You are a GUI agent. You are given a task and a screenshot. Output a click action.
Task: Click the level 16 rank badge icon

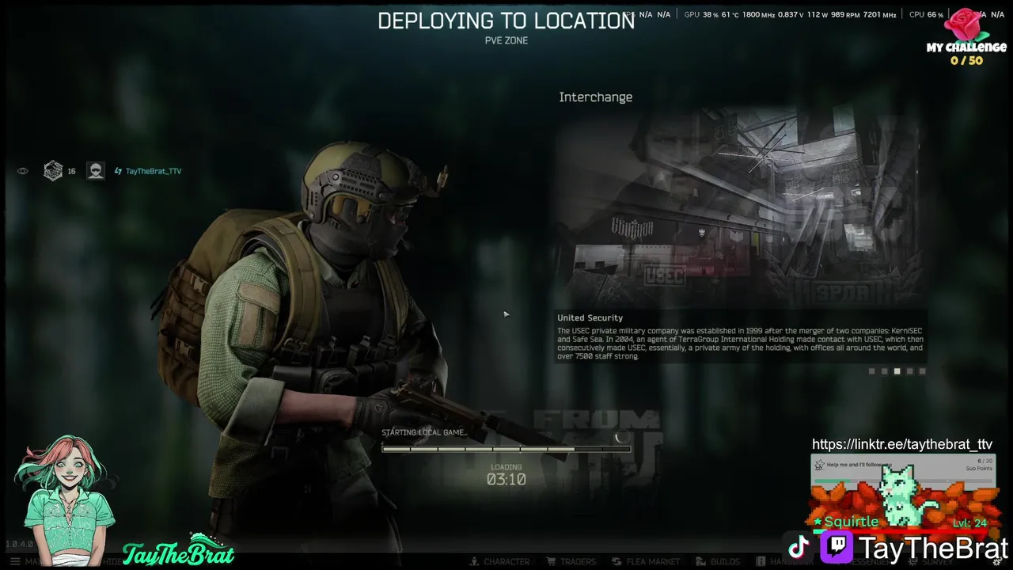coord(53,171)
